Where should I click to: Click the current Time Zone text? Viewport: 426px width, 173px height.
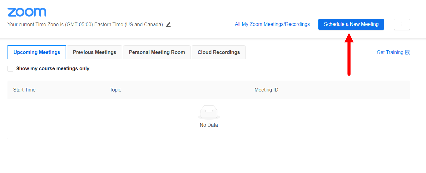86,24
